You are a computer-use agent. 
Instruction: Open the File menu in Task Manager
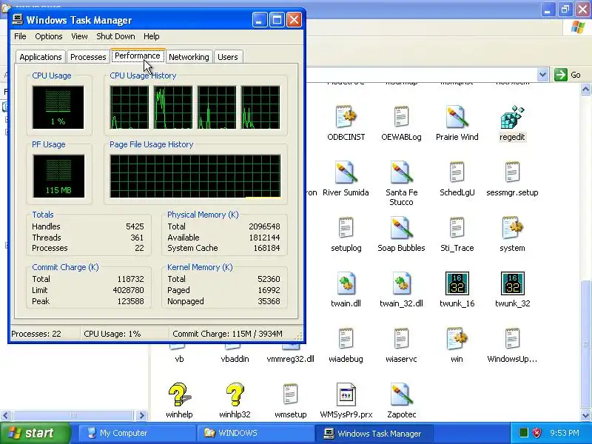pyautogui.click(x=20, y=36)
